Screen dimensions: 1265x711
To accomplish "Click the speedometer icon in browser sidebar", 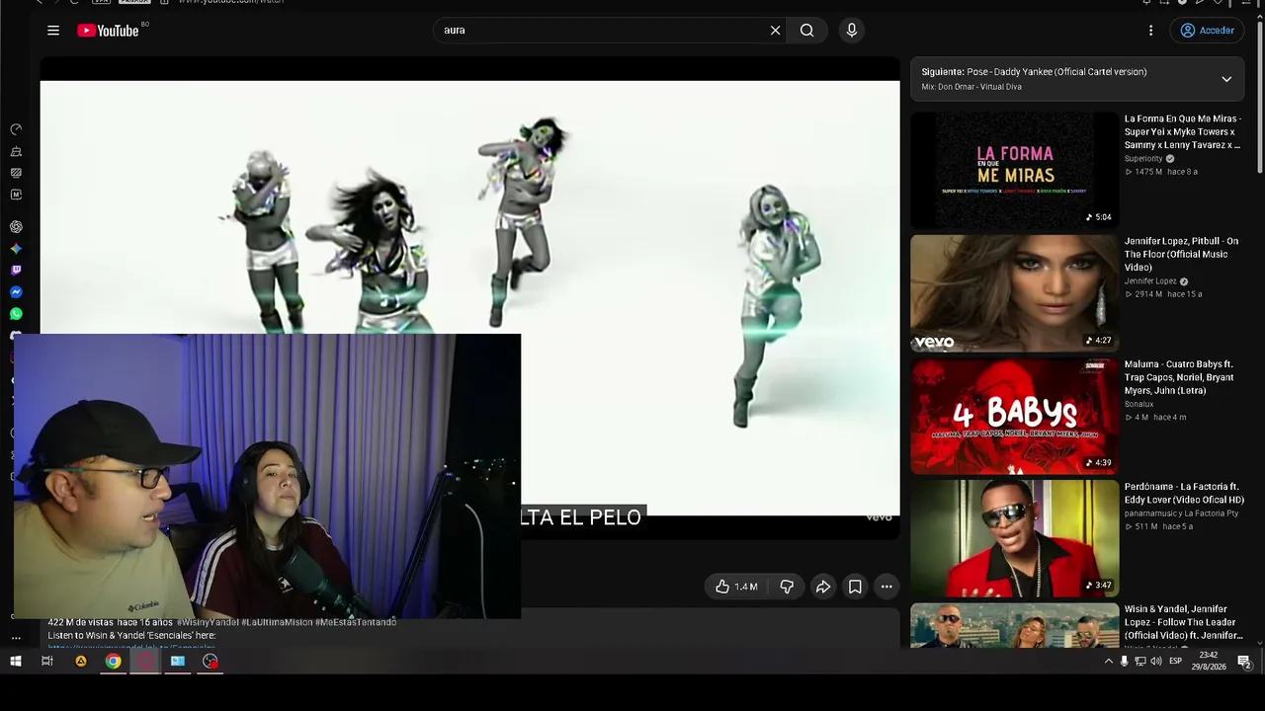I will [16, 129].
